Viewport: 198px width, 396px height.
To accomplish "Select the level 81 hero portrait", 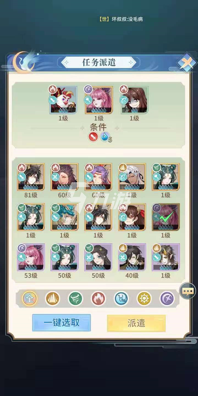I will 31,177.
